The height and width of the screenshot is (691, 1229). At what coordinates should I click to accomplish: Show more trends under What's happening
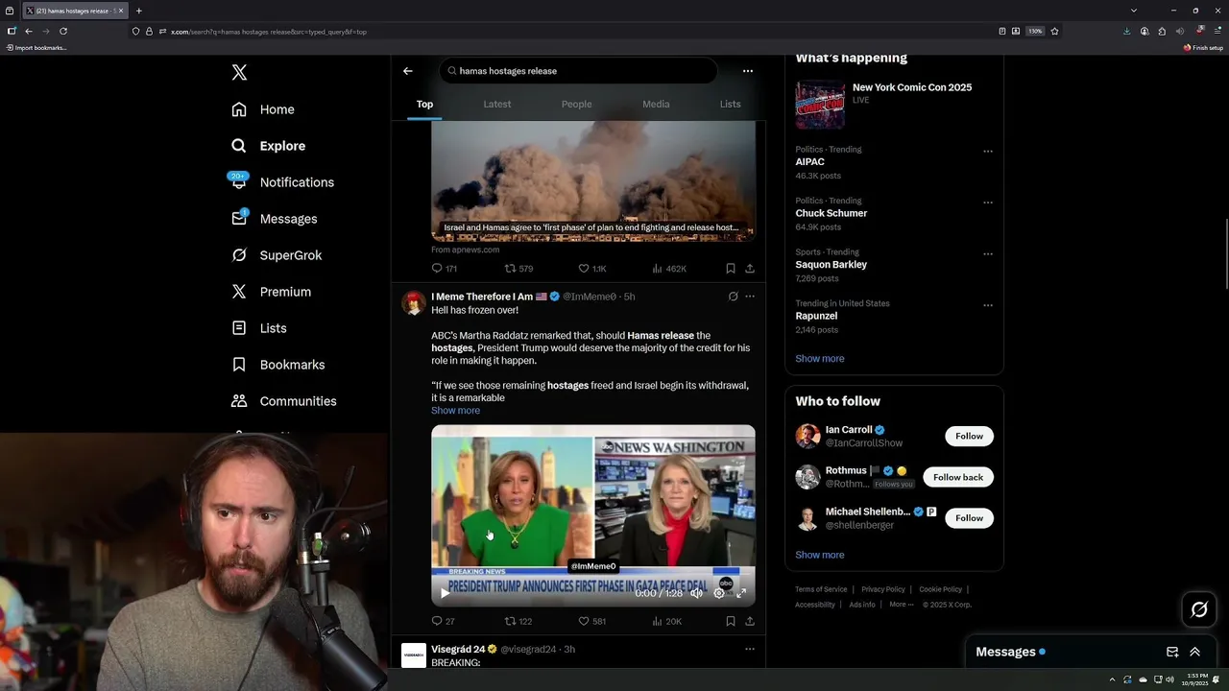820,359
